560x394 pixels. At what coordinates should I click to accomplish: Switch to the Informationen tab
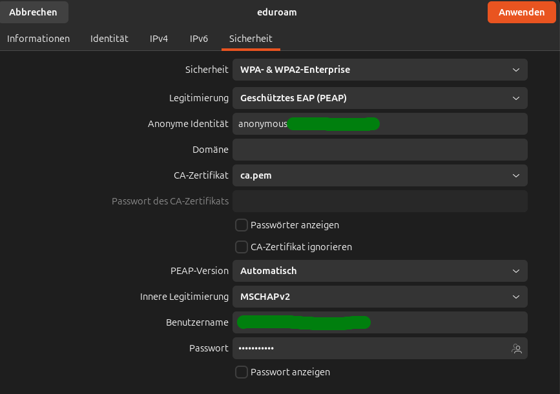[x=39, y=39]
